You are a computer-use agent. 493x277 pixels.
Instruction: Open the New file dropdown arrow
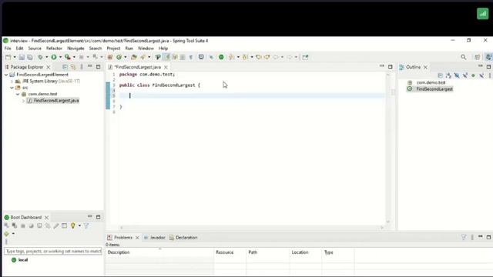15,57
